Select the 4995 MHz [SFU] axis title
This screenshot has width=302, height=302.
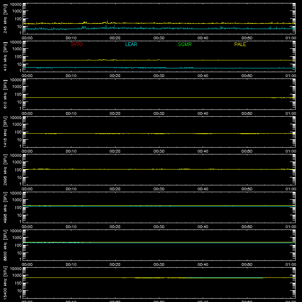coord(5,207)
